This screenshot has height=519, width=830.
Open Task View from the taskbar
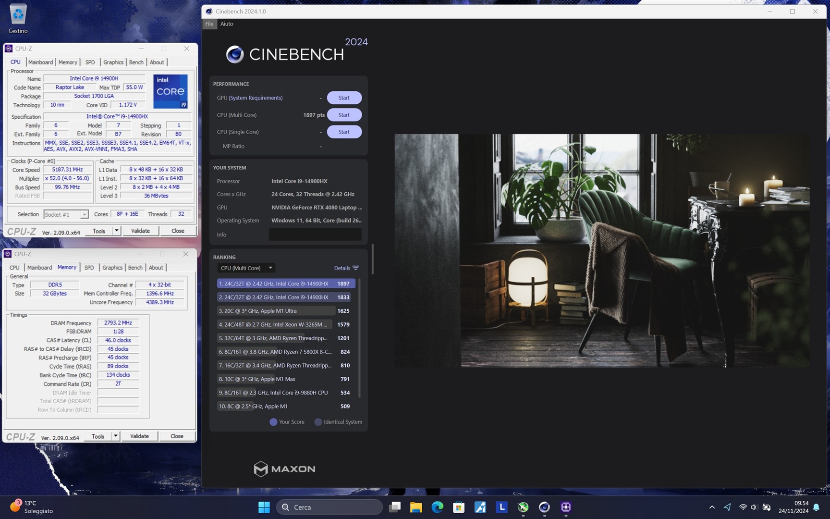[395, 507]
